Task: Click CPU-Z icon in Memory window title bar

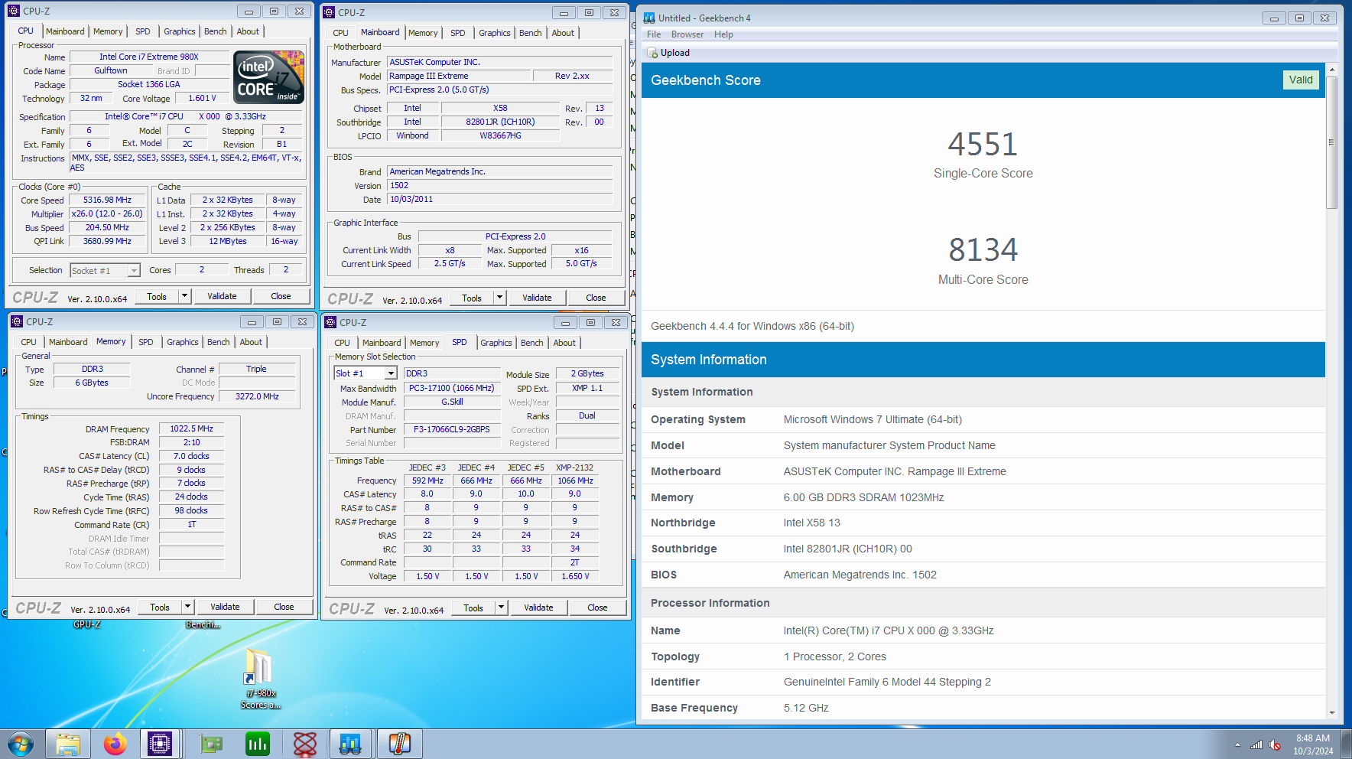Action: pyautogui.click(x=17, y=321)
